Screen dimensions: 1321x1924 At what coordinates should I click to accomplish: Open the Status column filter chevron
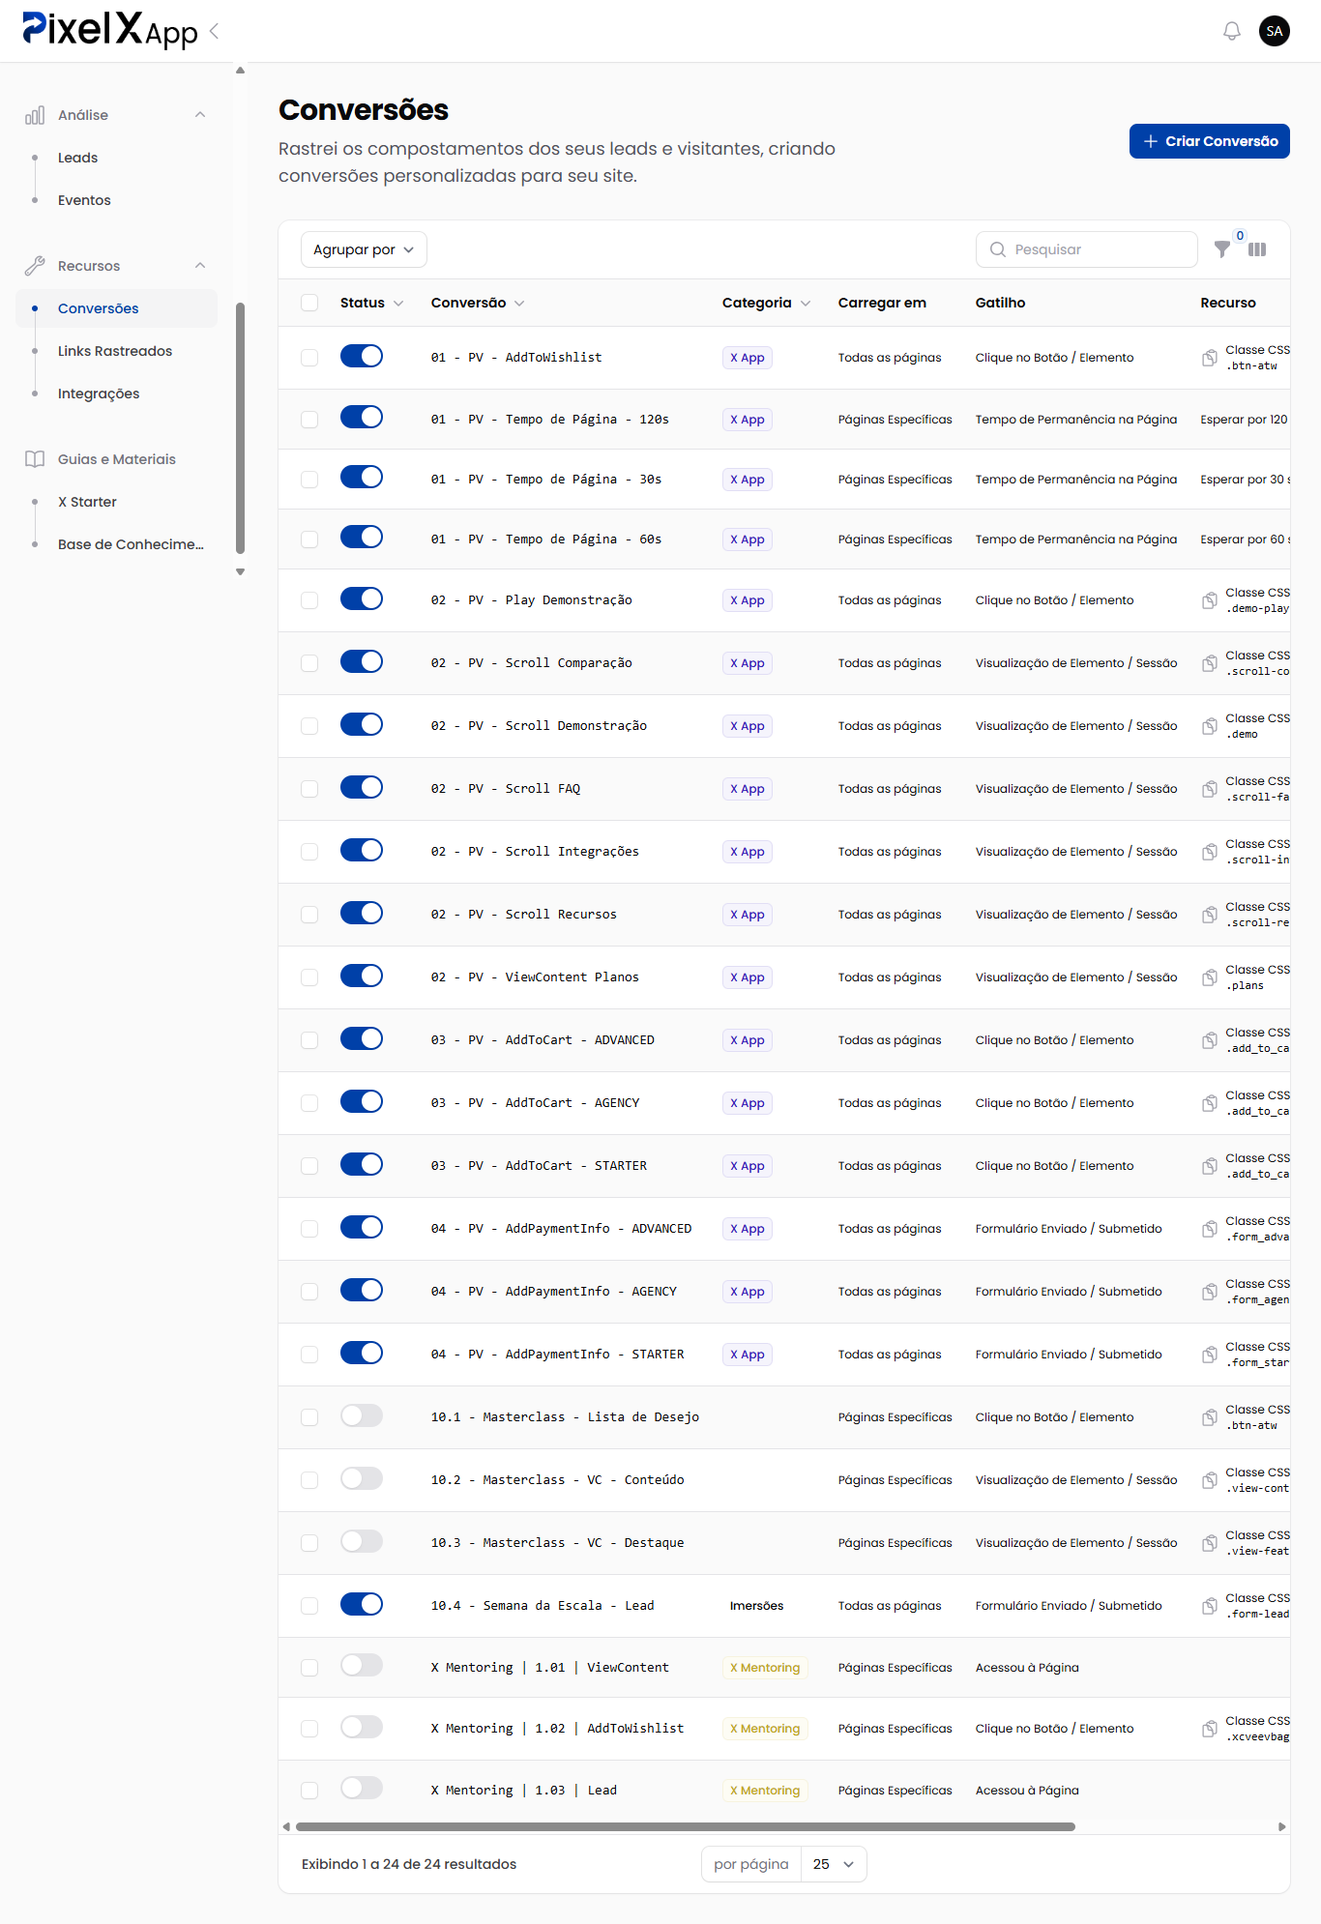(x=398, y=304)
